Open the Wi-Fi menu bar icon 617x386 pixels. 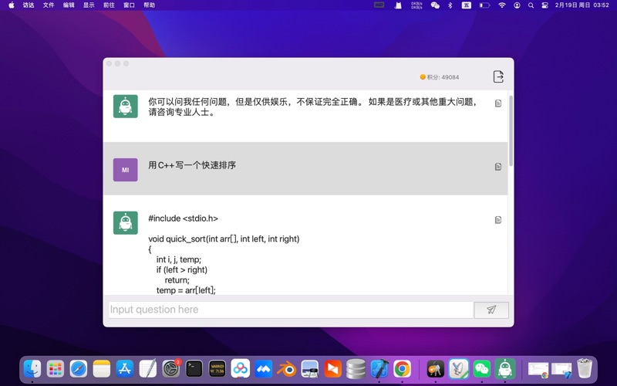pos(502,5)
